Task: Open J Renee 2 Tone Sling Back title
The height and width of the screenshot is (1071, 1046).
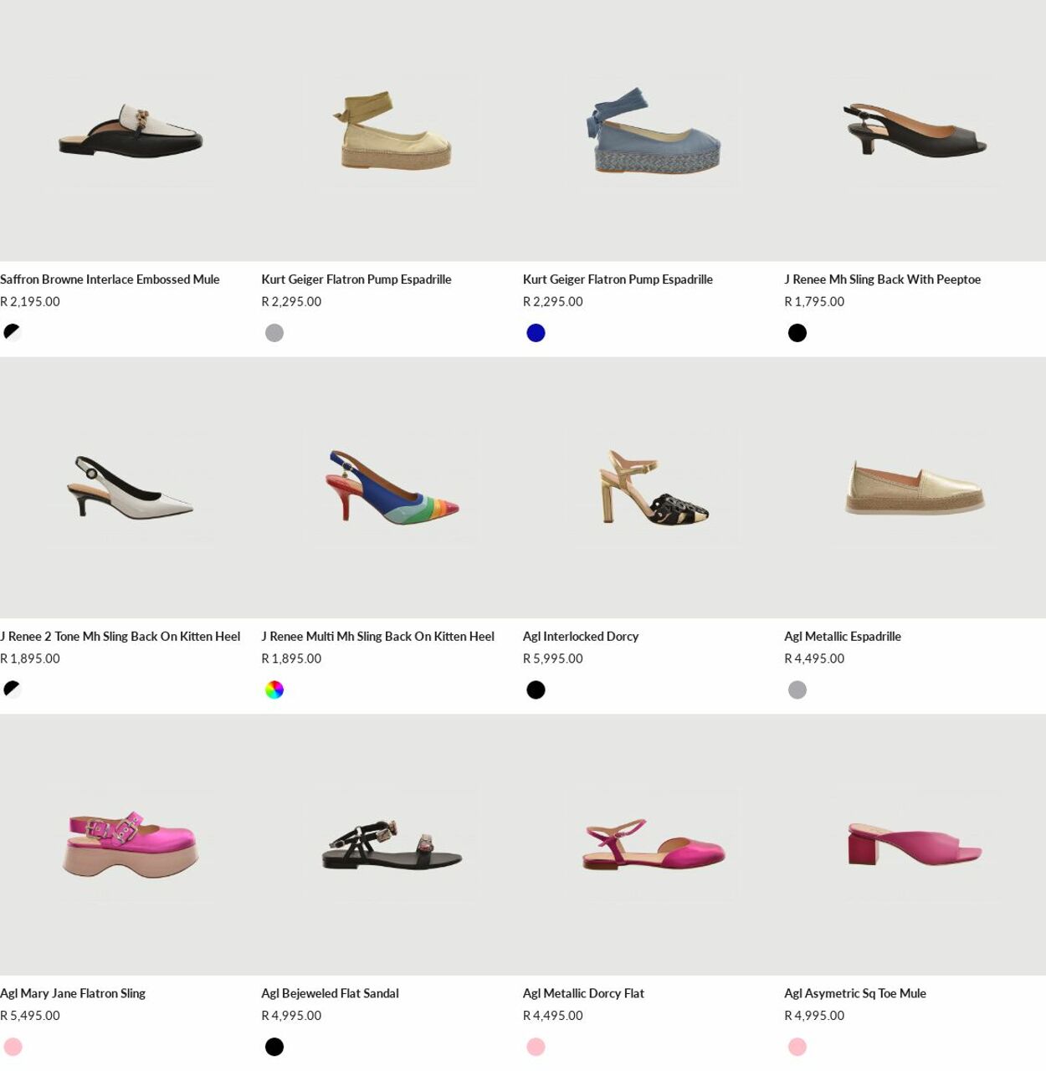Action: click(x=120, y=637)
